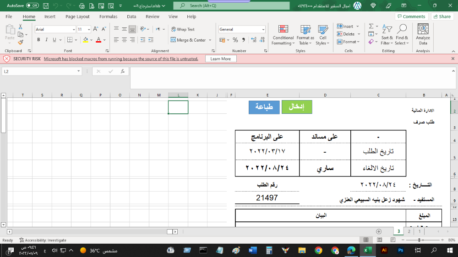
Task: Apply Percent Style number format
Action: [x=235, y=40]
